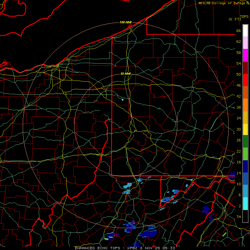
Task: Click the K FT units label
Action: click(x=235, y=19)
